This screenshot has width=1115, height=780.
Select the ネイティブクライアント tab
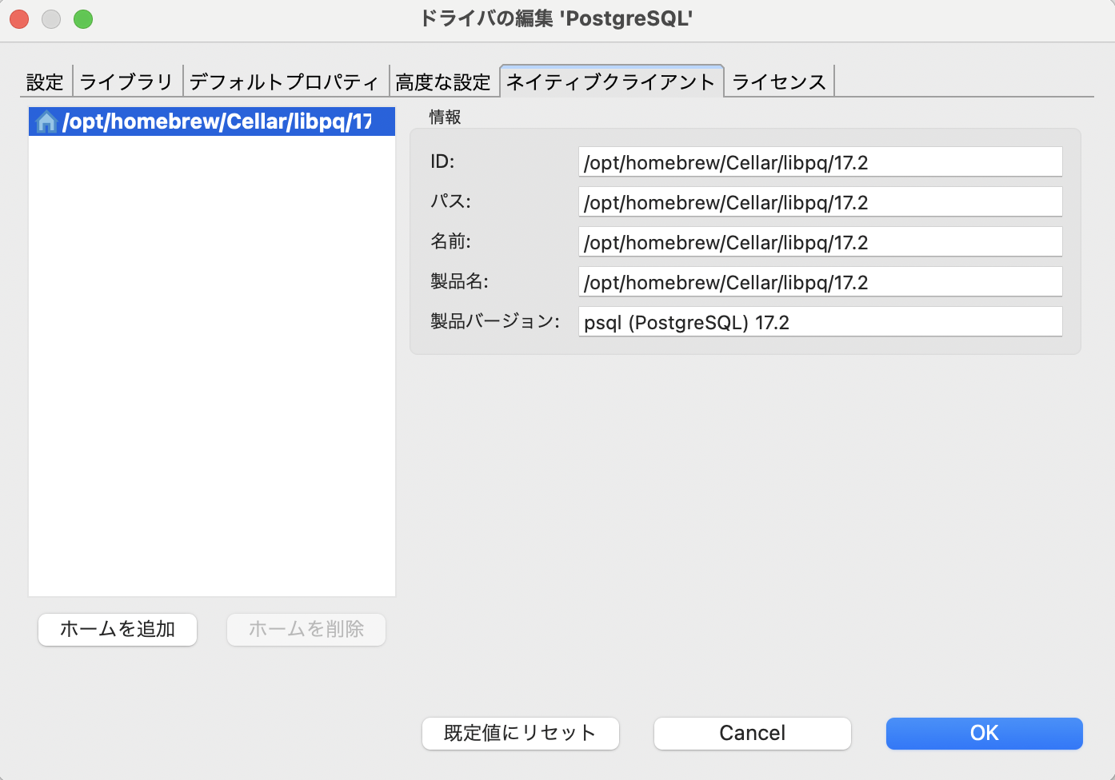coord(610,80)
